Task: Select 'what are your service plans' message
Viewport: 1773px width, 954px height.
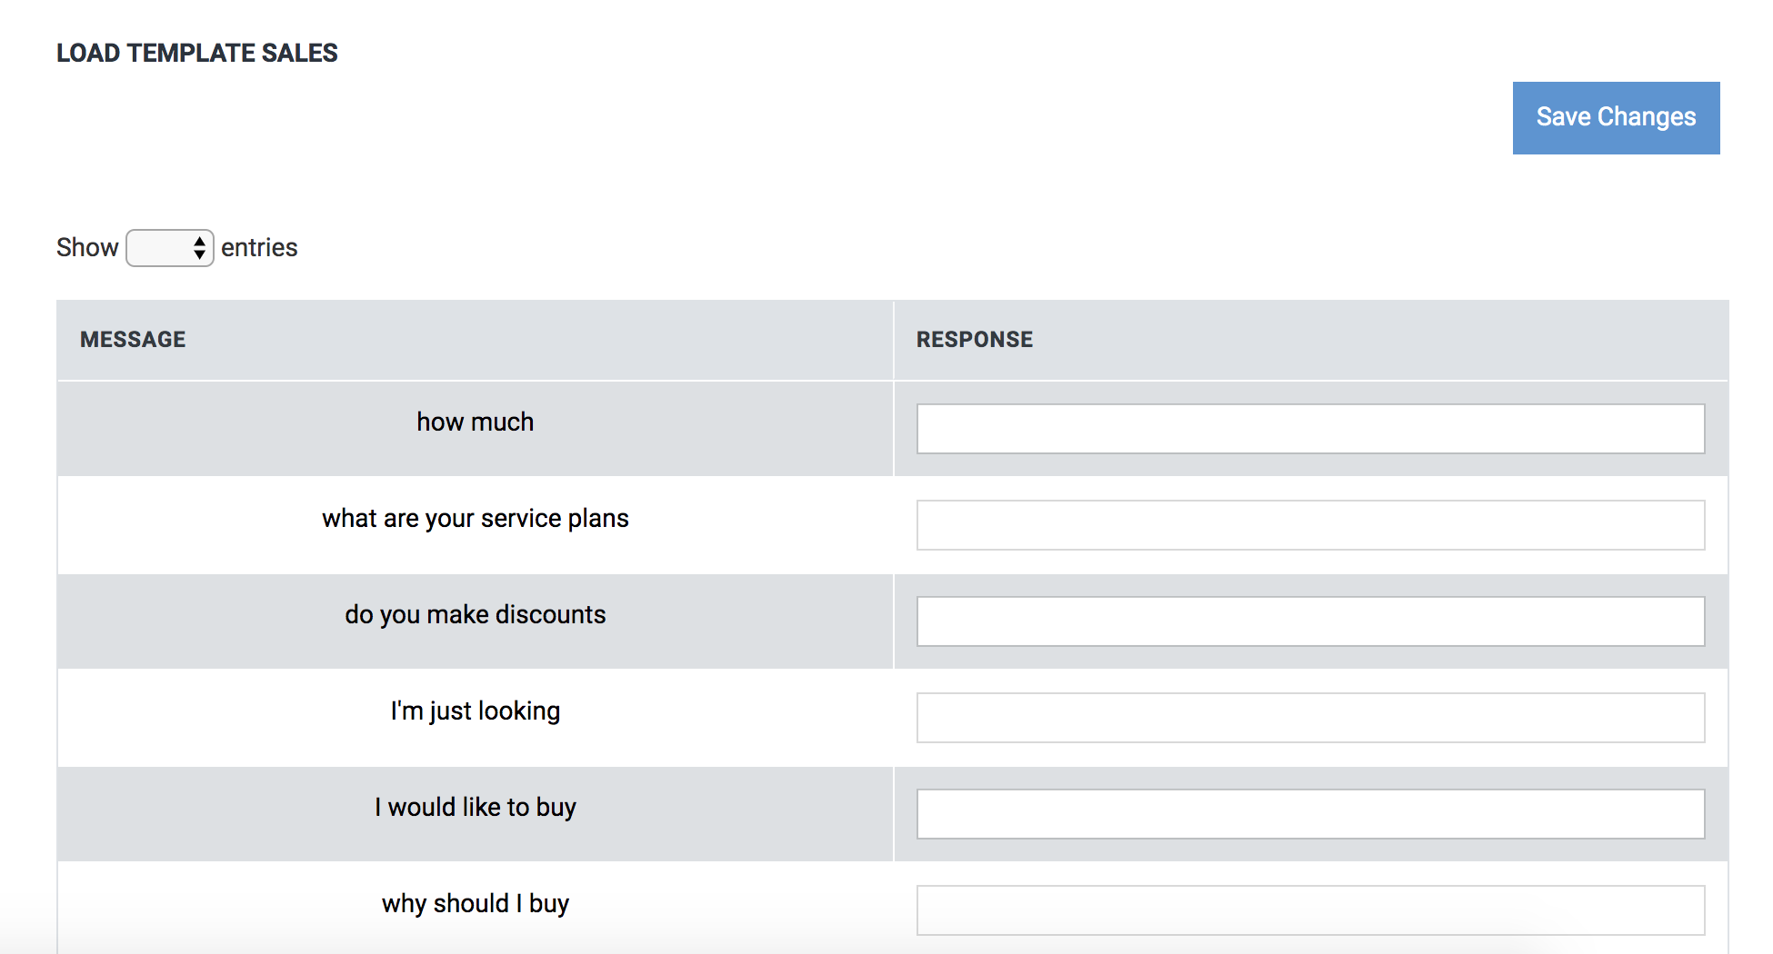Action: pos(476,519)
